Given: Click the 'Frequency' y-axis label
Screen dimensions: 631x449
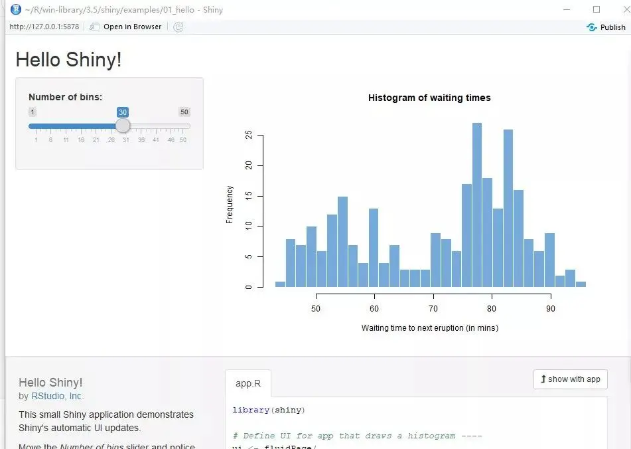Looking at the screenshot, I should pyautogui.click(x=230, y=205).
